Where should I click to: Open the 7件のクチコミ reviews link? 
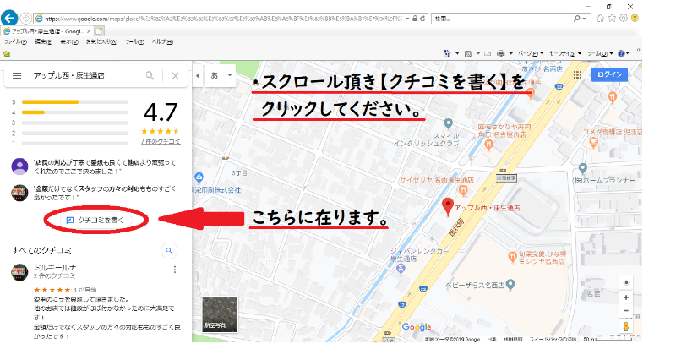160,142
